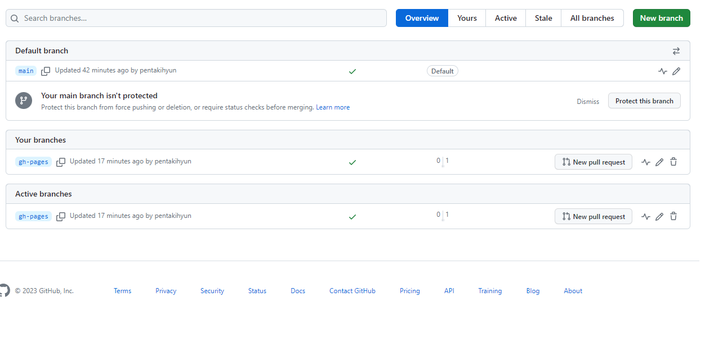The height and width of the screenshot is (351, 705).
Task: Open the main branch link
Action: [26, 71]
